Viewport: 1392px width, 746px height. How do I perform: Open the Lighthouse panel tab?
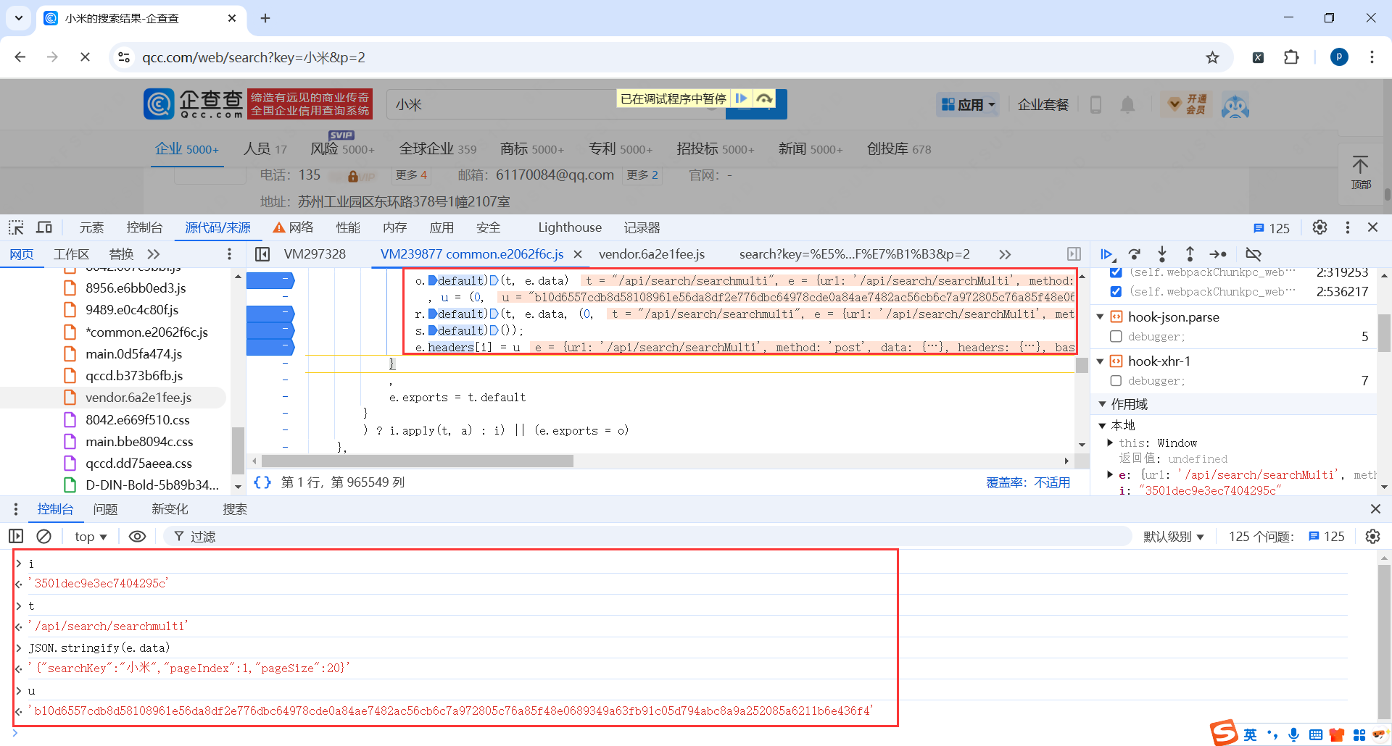[x=570, y=227]
